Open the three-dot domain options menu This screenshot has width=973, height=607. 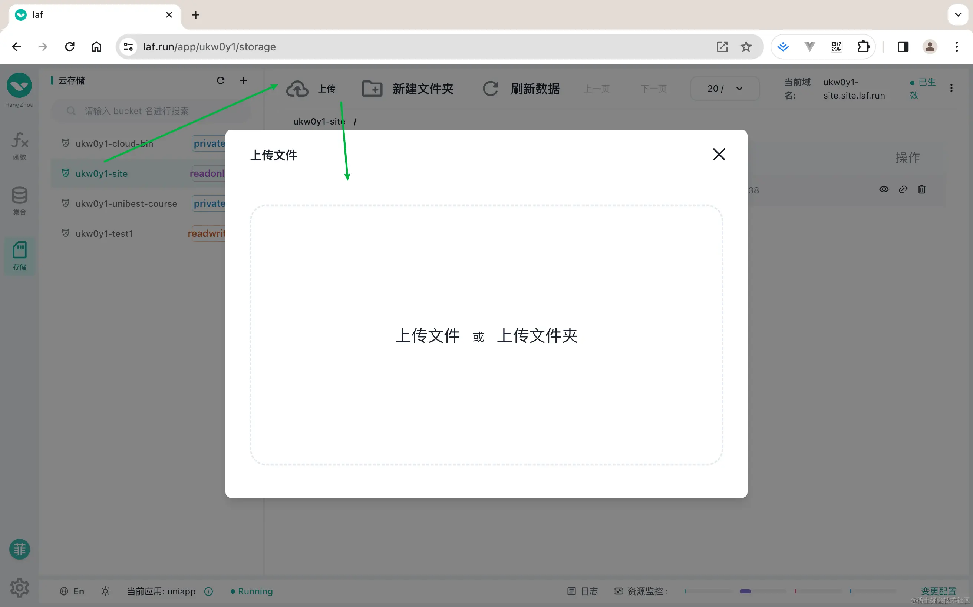(951, 88)
